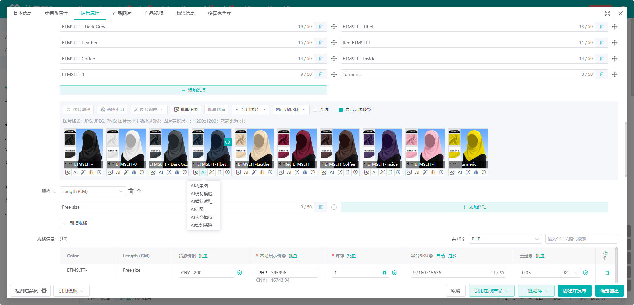Check the 全选 select-all checkbox
The height and width of the screenshot is (305, 634).
coord(315,109)
